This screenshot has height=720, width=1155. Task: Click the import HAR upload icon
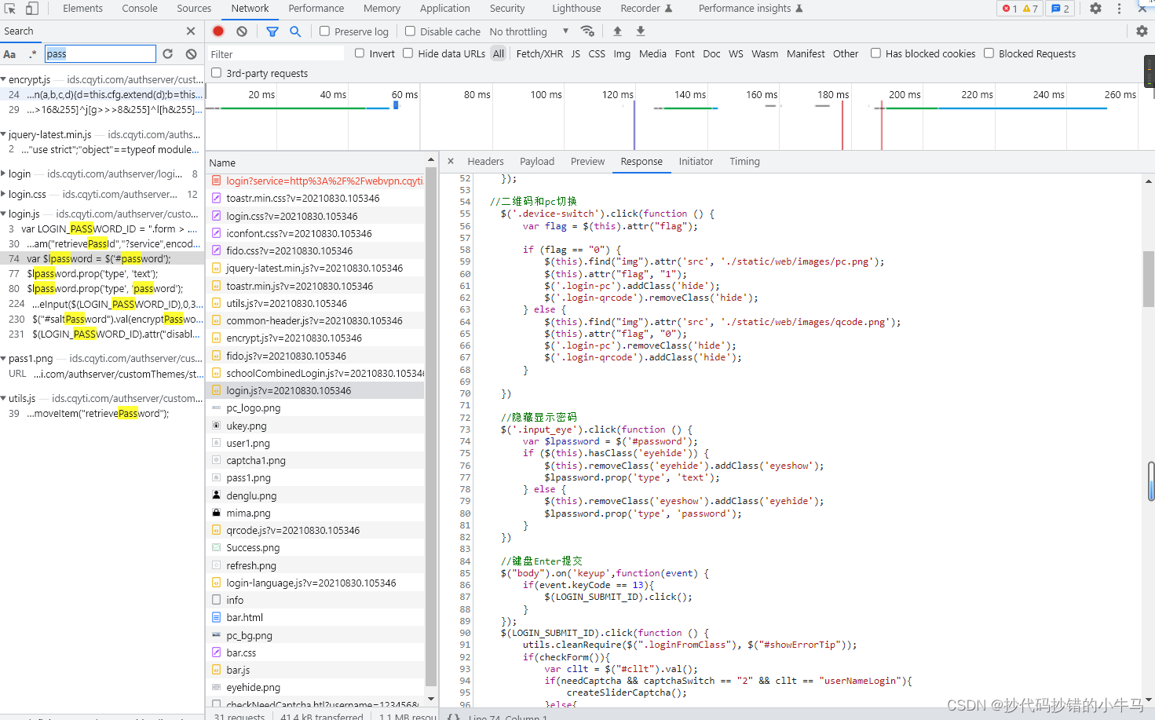click(617, 31)
